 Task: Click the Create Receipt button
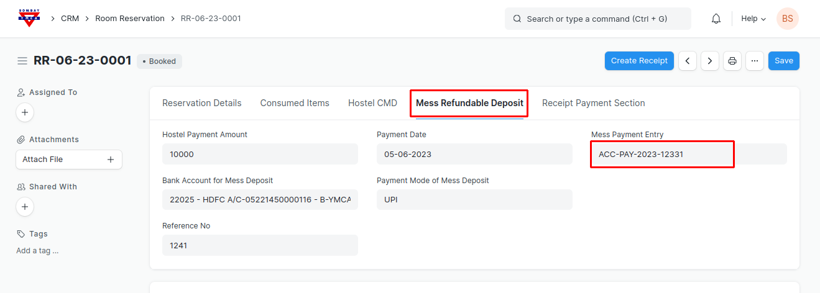(639, 61)
